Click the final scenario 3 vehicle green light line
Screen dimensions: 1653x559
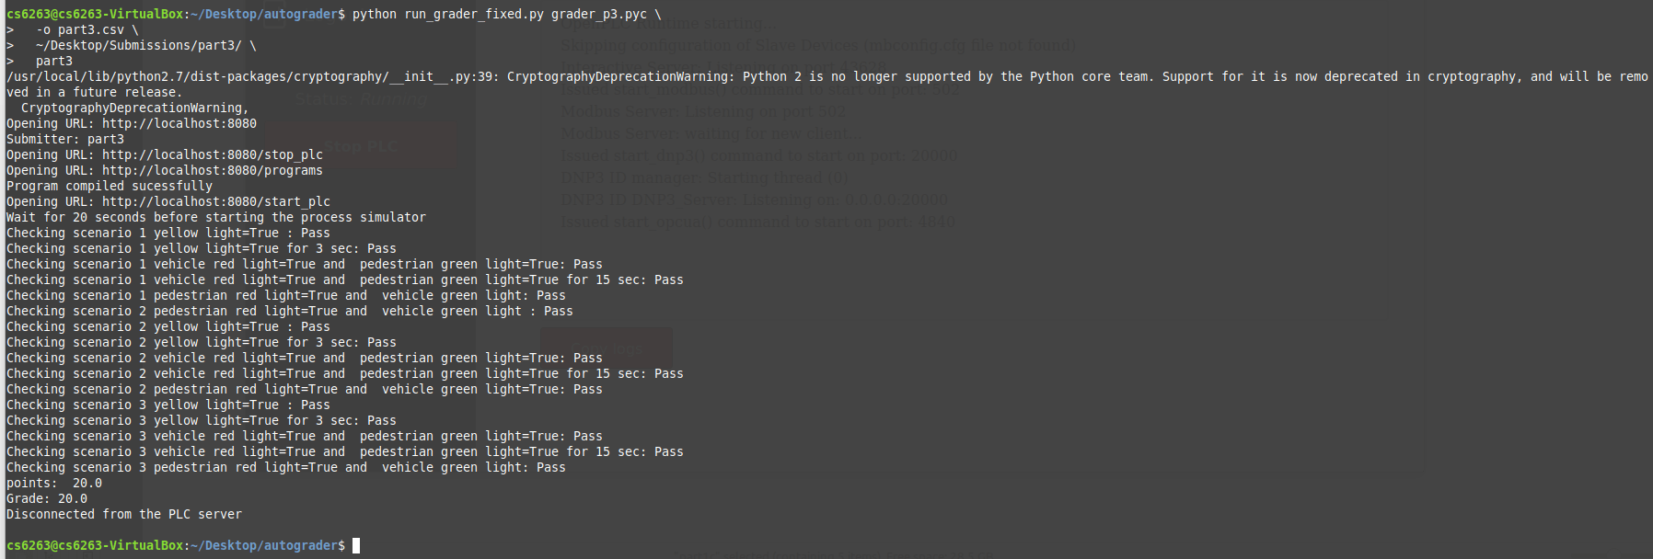tap(286, 467)
